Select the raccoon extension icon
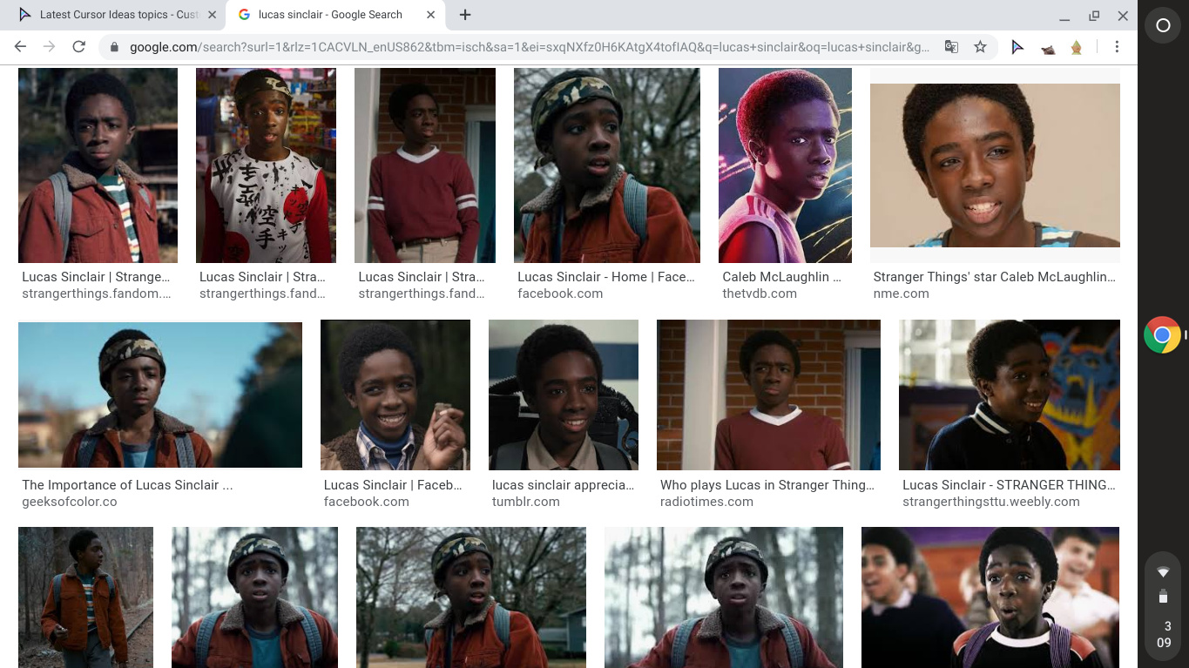 click(x=1048, y=47)
